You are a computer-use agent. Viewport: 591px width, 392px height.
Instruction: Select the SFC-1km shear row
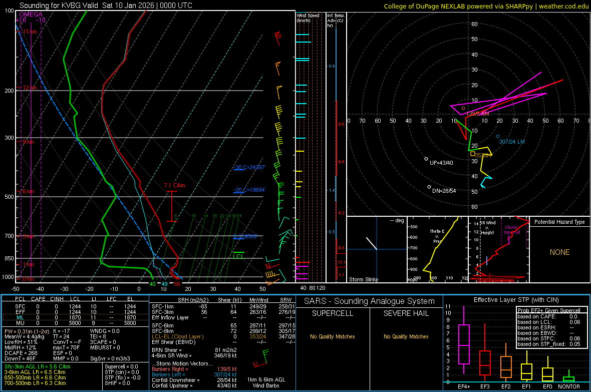pos(223,306)
